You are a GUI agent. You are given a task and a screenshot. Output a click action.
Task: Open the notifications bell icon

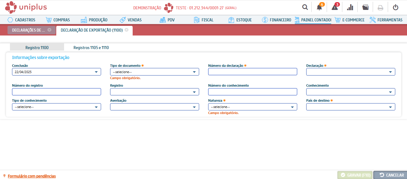coord(319,8)
